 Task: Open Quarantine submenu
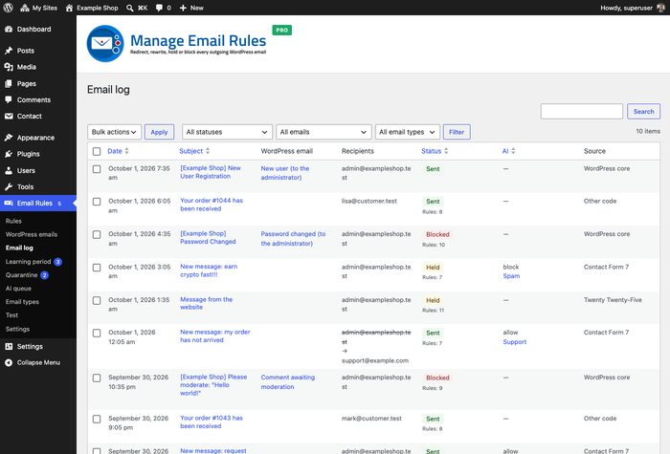21,275
